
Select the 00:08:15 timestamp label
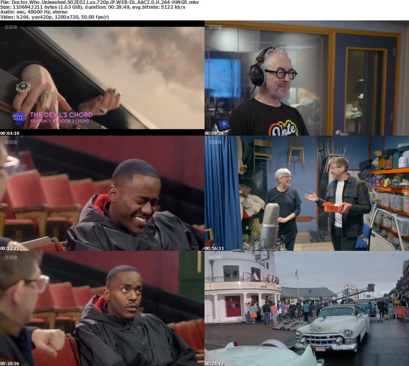click(x=214, y=133)
